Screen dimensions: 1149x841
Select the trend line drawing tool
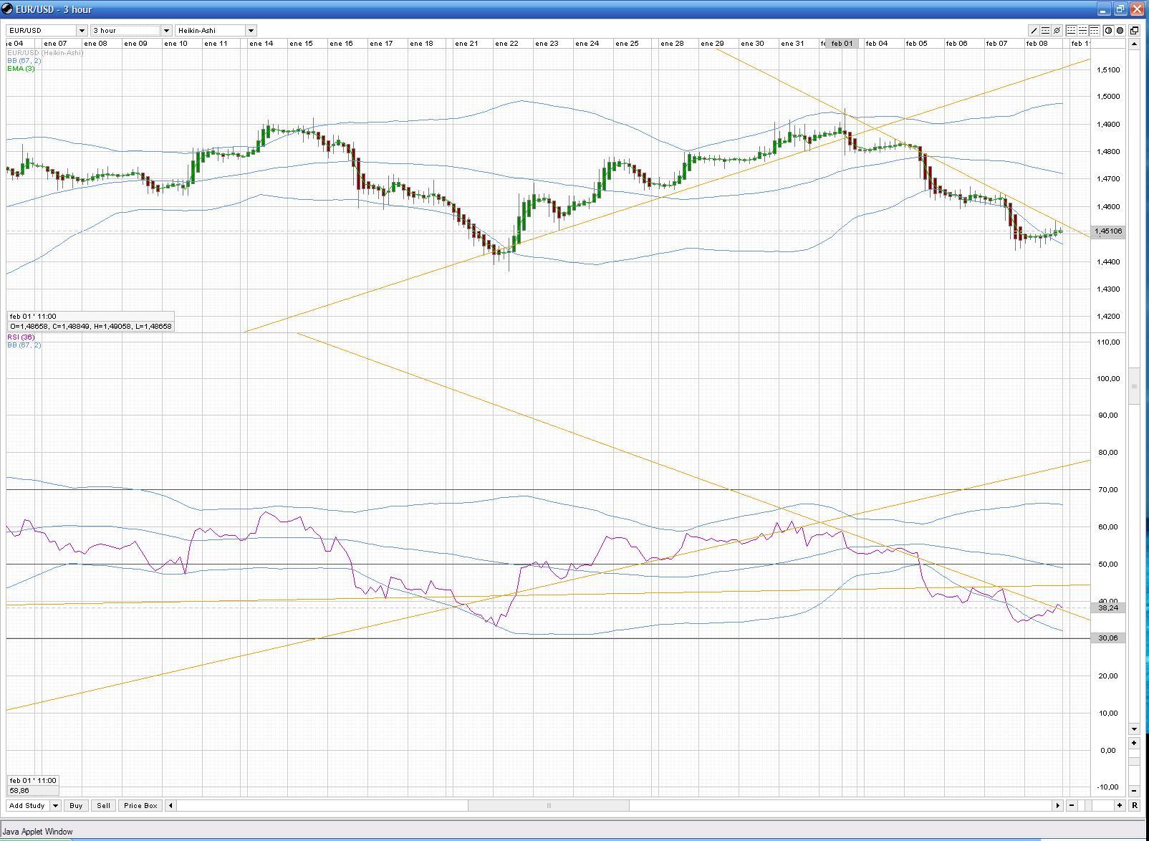tap(1033, 30)
